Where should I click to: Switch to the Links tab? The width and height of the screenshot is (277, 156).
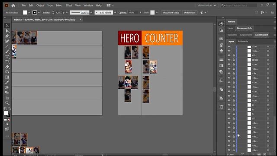pyautogui.click(x=230, y=28)
